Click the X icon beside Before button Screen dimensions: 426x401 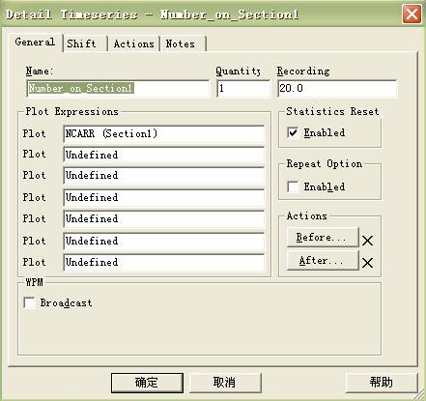(x=367, y=241)
